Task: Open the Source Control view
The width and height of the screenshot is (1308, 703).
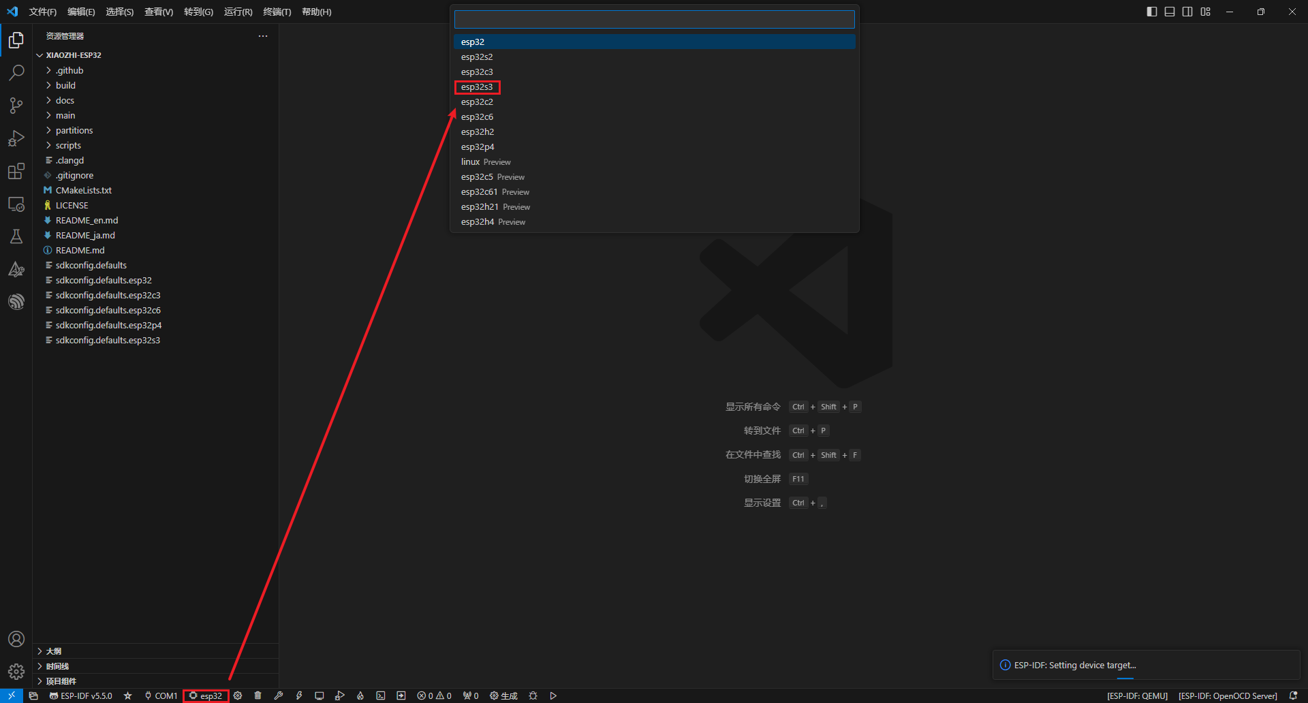Action: coord(16,105)
